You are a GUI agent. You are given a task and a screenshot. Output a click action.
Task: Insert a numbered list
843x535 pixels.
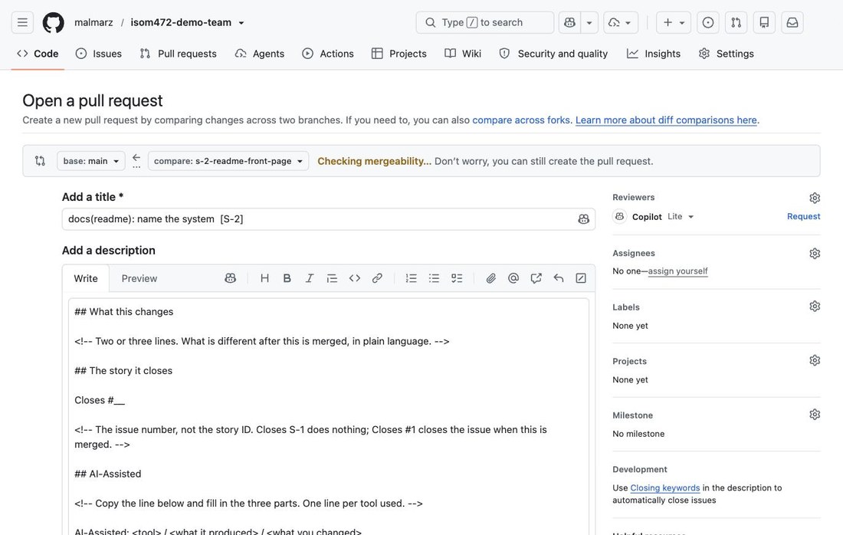pyautogui.click(x=412, y=278)
